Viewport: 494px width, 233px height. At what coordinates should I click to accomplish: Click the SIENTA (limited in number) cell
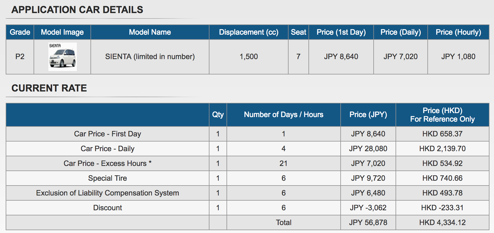pyautogui.click(x=150, y=57)
